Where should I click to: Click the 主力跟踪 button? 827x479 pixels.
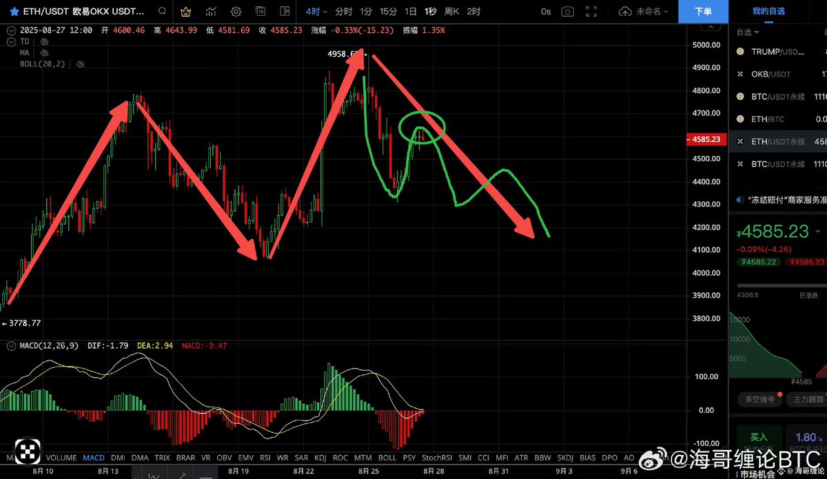(x=807, y=398)
